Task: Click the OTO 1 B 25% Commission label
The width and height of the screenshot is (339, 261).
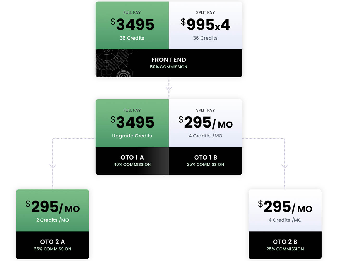Action: coord(205,161)
